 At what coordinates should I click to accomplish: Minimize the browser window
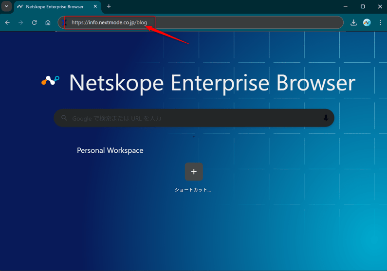pos(346,6)
